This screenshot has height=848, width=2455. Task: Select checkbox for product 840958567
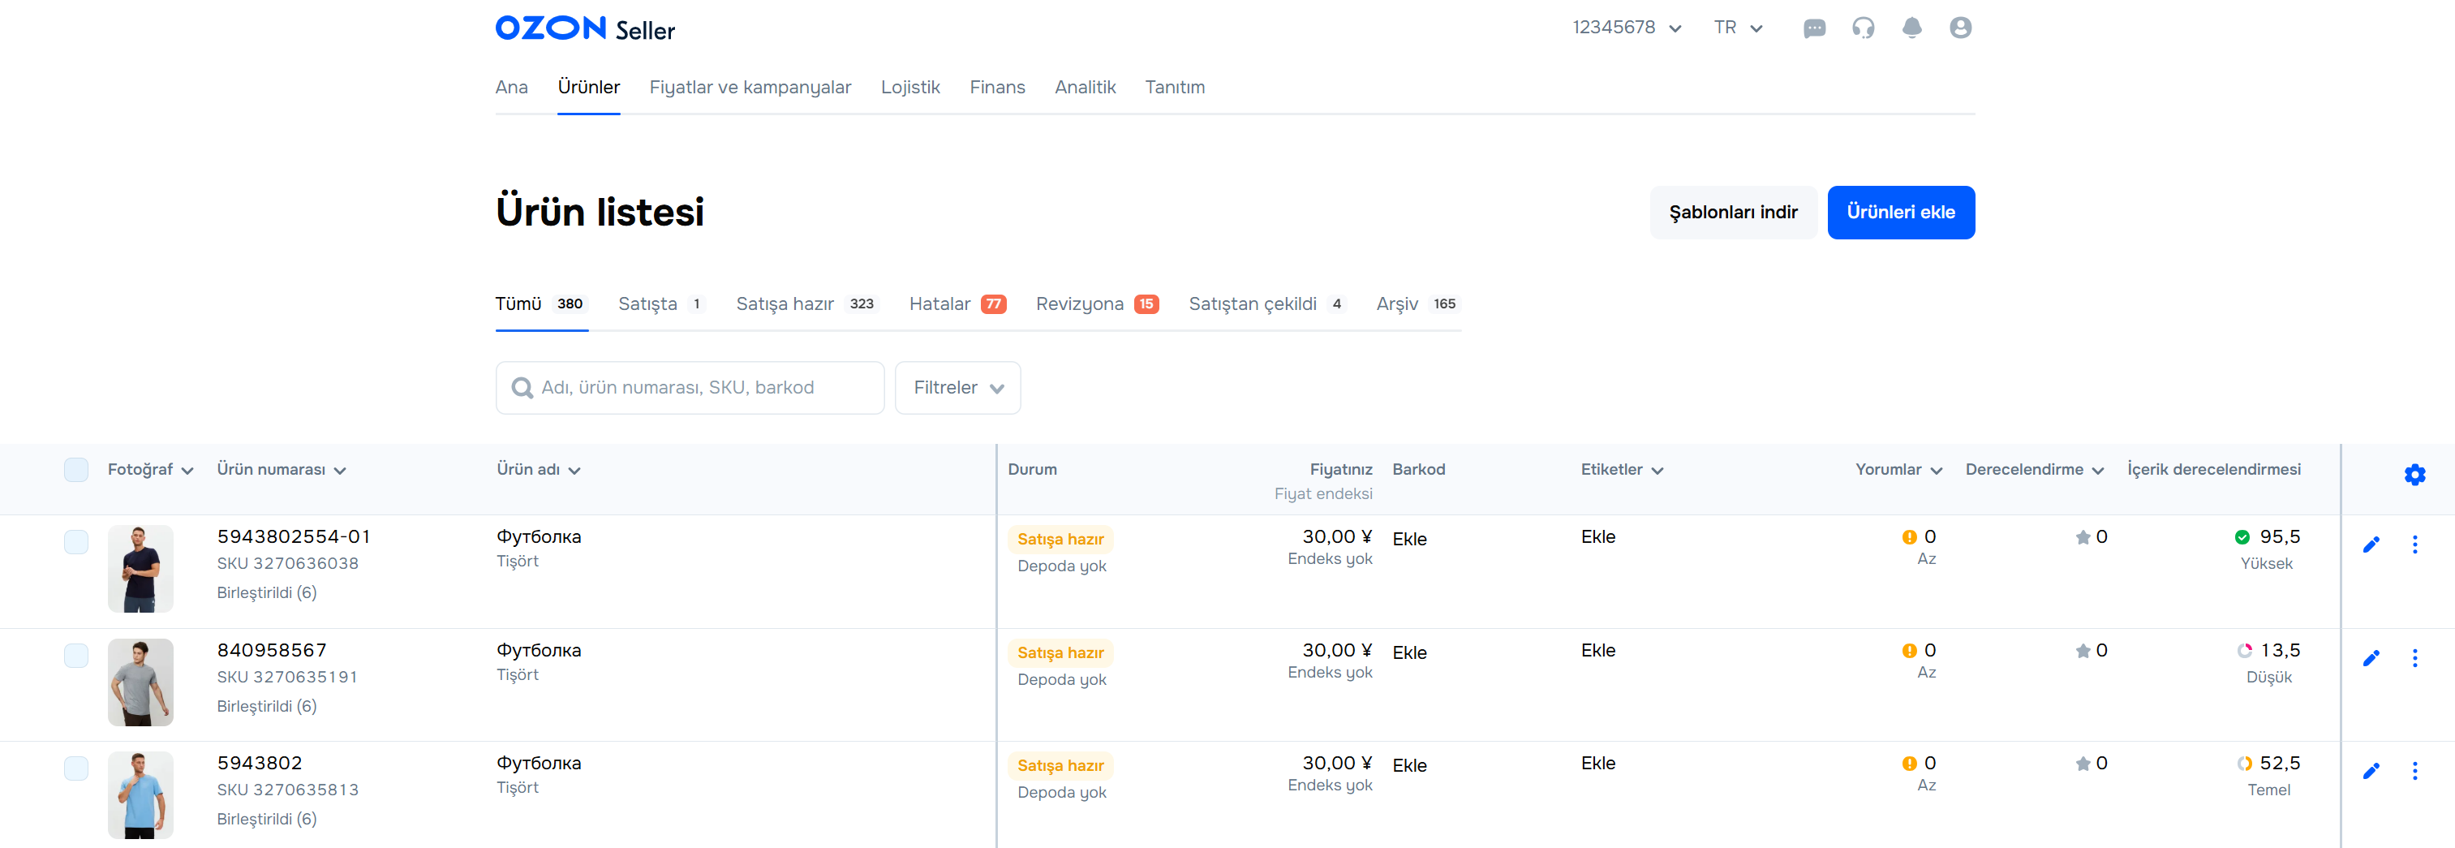[x=76, y=656]
